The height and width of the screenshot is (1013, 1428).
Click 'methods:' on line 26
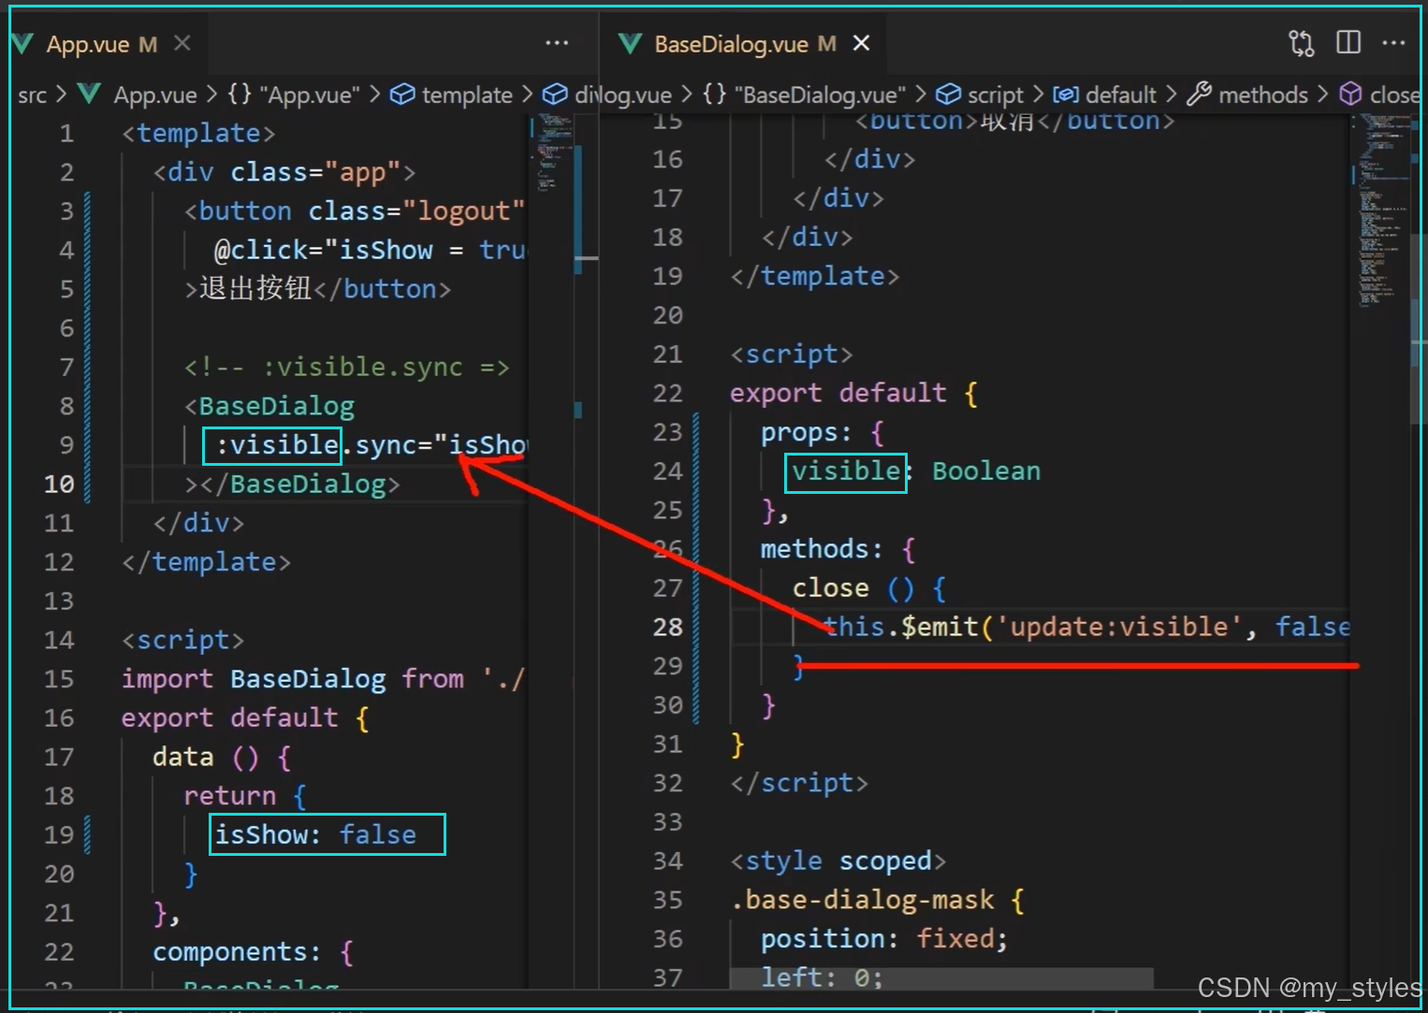pyautogui.click(x=821, y=548)
